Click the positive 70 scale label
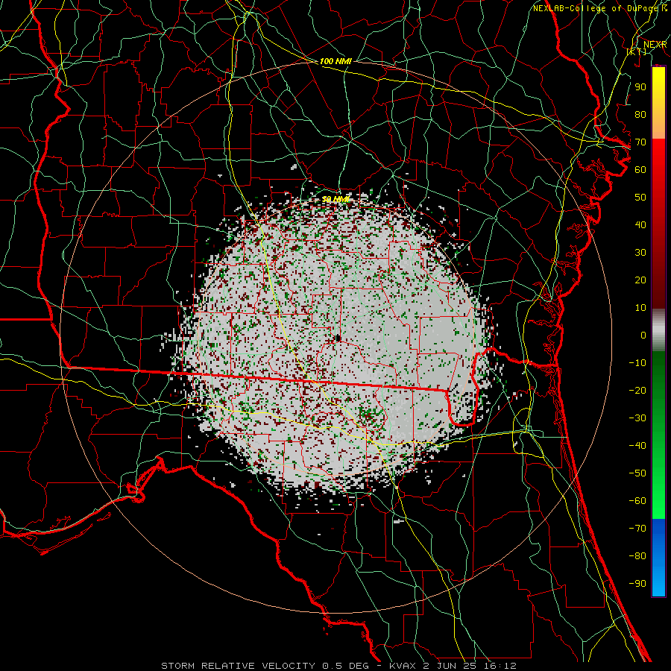The height and width of the screenshot is (671, 671). click(640, 142)
